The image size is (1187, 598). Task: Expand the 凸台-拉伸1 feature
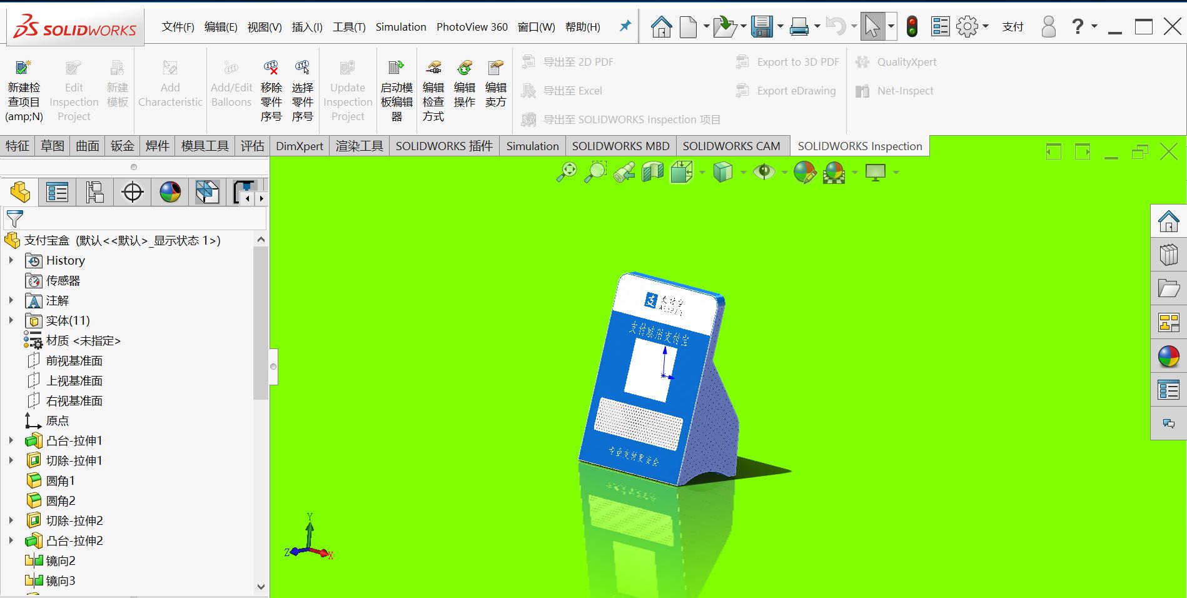(x=11, y=440)
